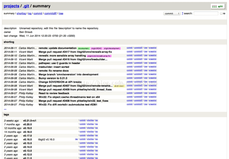Click commit link for 'Merge pull request #2408' row
The height and width of the screenshot is (159, 229).
point(130,100)
